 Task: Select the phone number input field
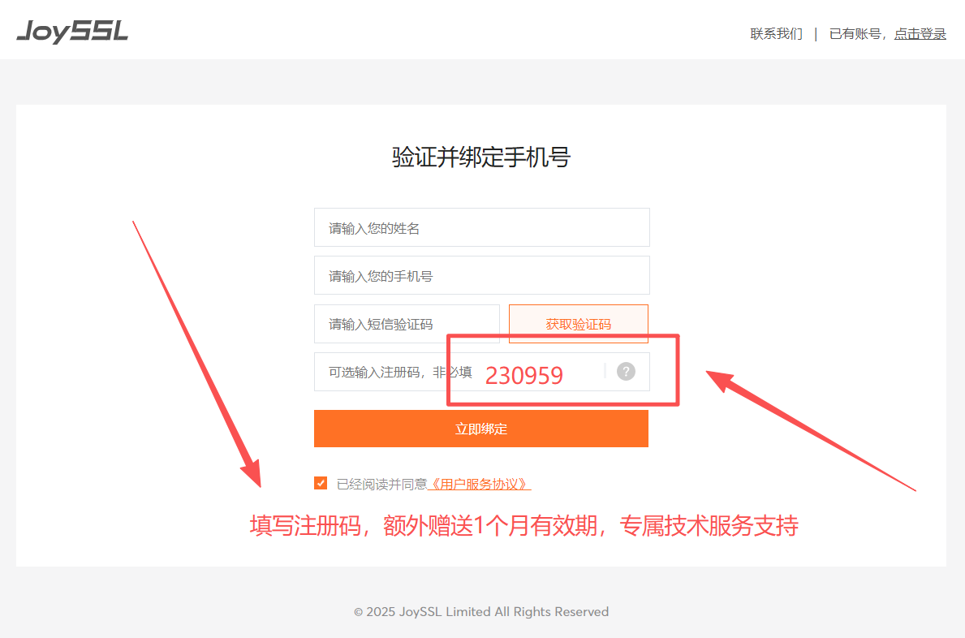click(x=481, y=275)
